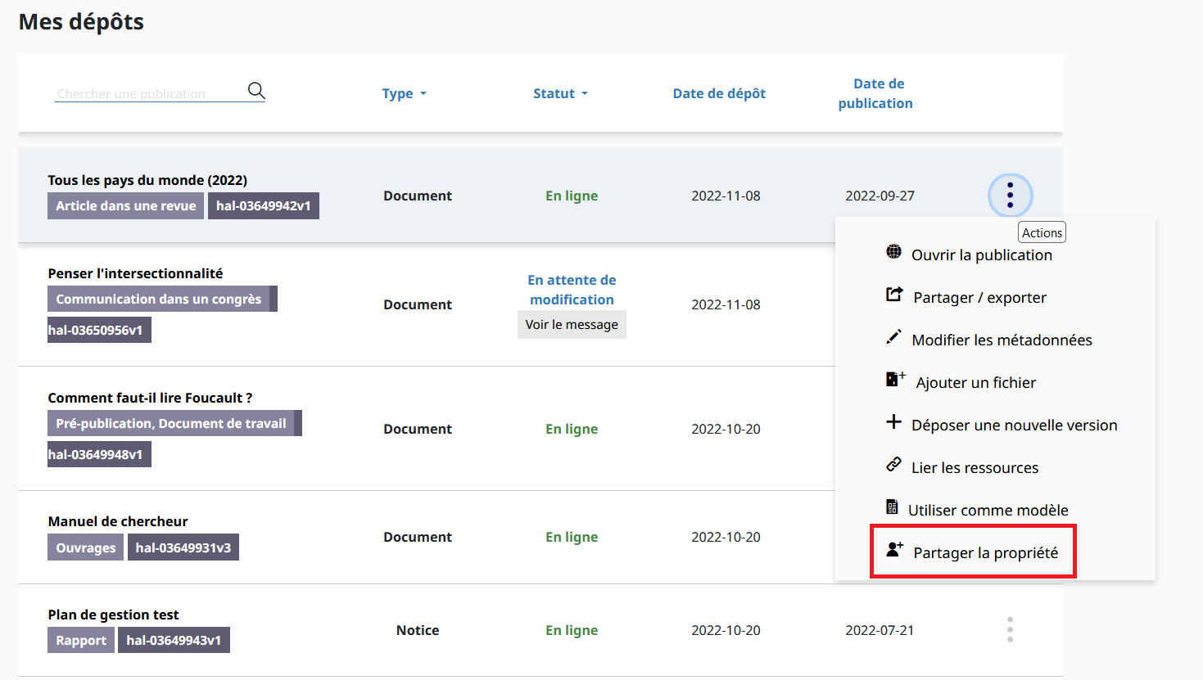Open the title Penser l'intersectionnalité

[135, 273]
